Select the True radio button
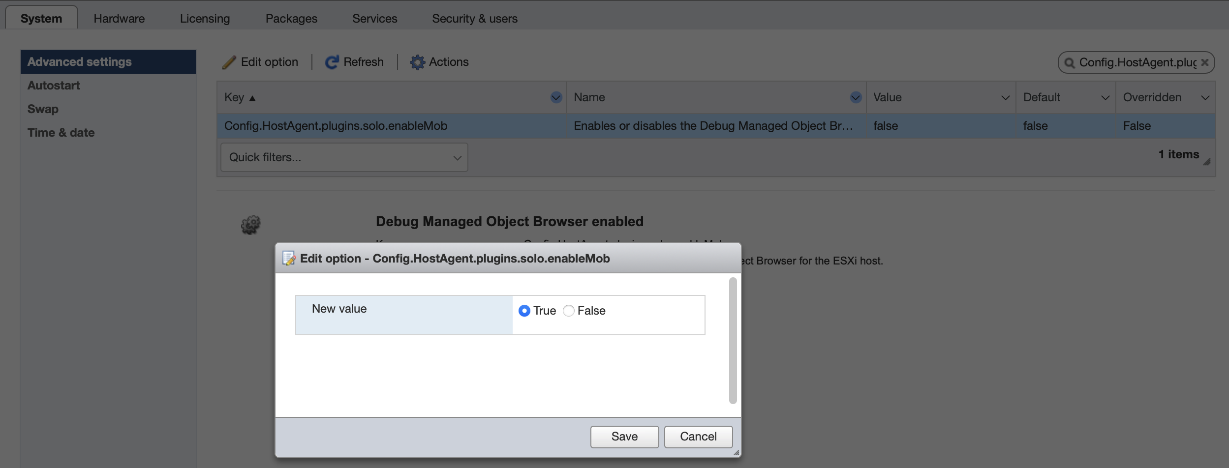Viewport: 1229px width, 468px height. [524, 311]
